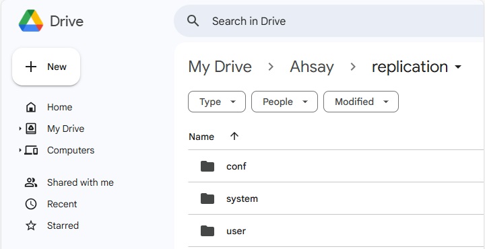Click the system folder icon
Screen dimensions: 485x249
click(207, 199)
